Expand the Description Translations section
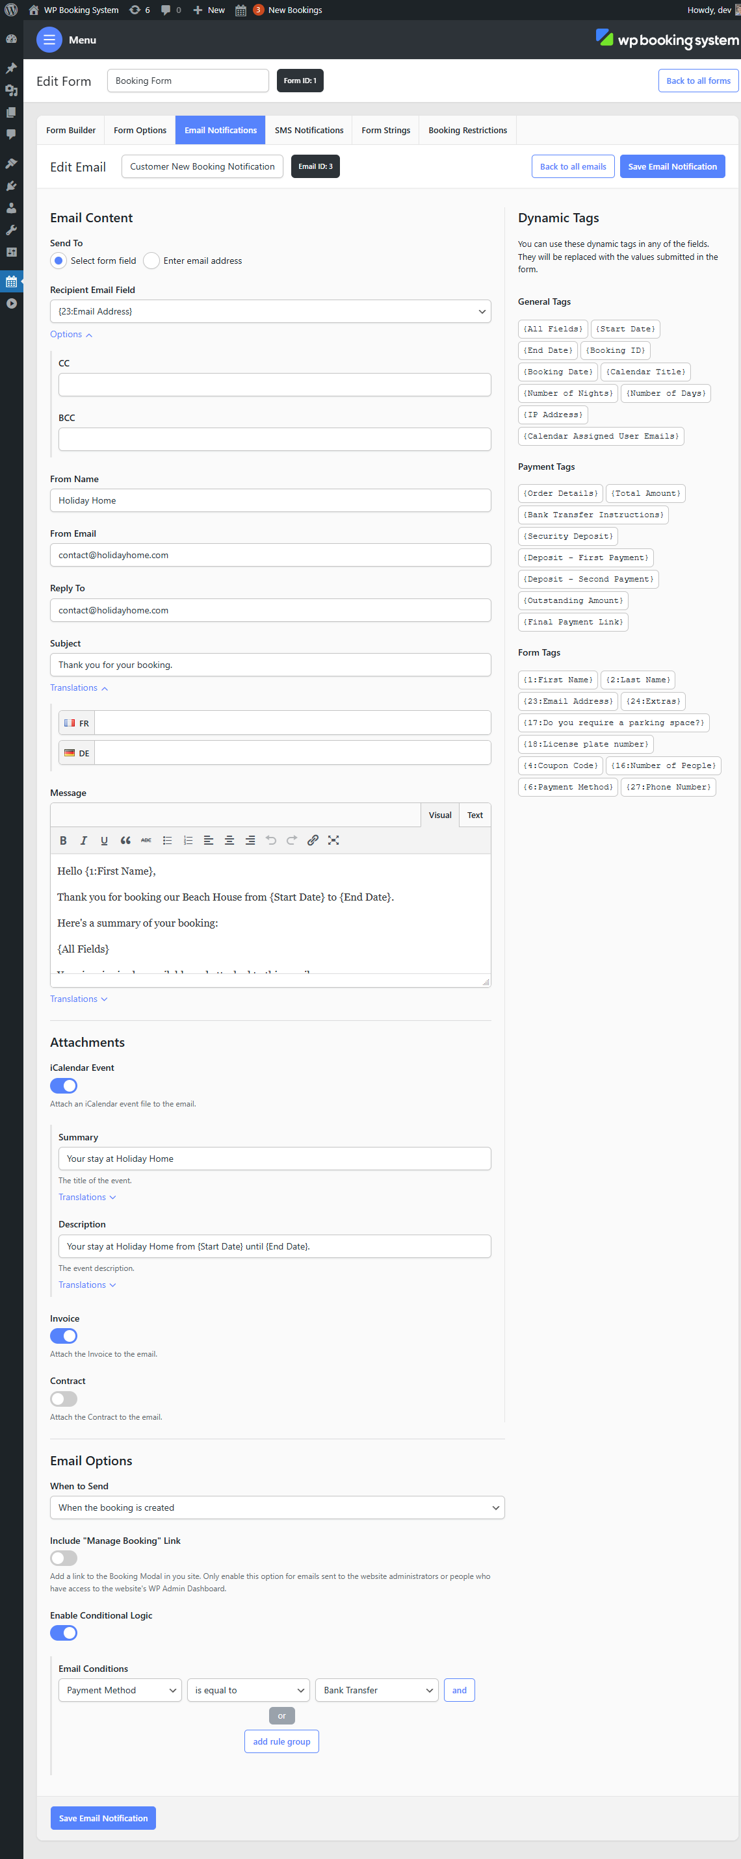The image size is (741, 1859). click(x=87, y=1285)
